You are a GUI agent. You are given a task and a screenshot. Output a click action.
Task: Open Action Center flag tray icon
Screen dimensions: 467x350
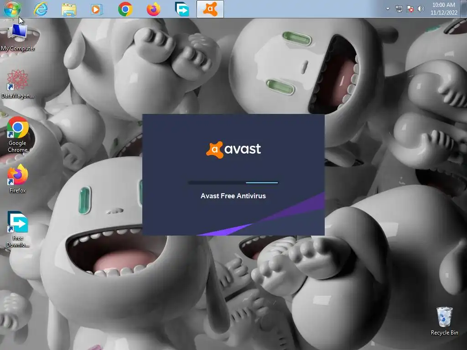click(410, 9)
